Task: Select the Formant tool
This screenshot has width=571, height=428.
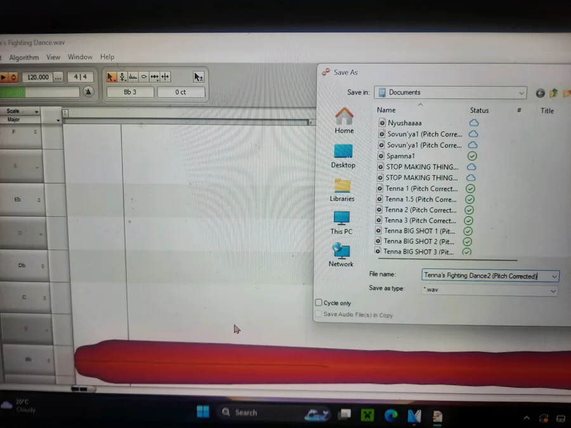Action: [x=133, y=77]
